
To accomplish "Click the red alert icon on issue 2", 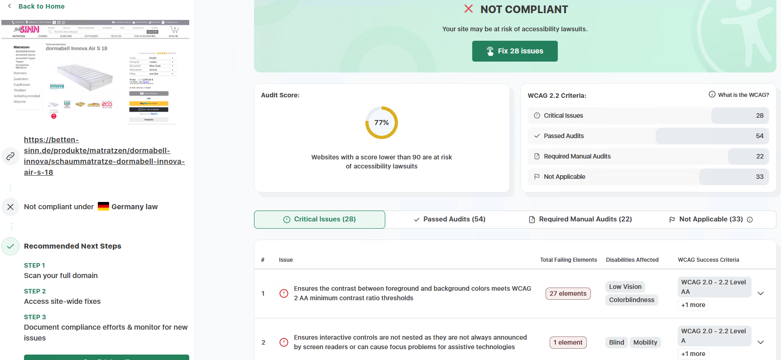I will [x=284, y=342].
